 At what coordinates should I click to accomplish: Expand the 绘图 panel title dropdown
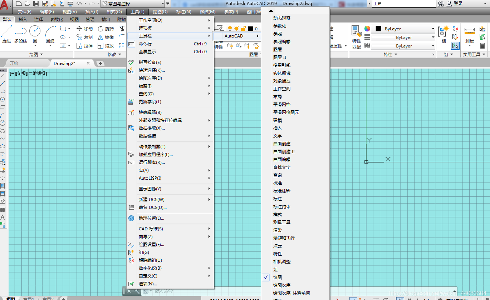click(36, 54)
